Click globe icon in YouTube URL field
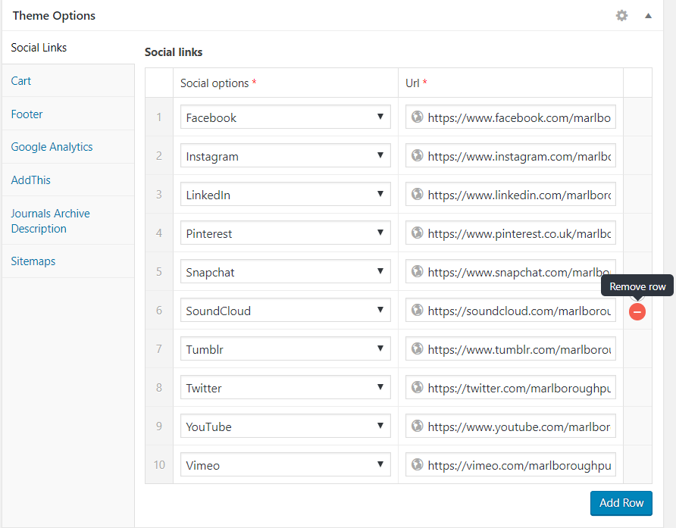Viewport: 676px width, 528px height. [x=417, y=426]
